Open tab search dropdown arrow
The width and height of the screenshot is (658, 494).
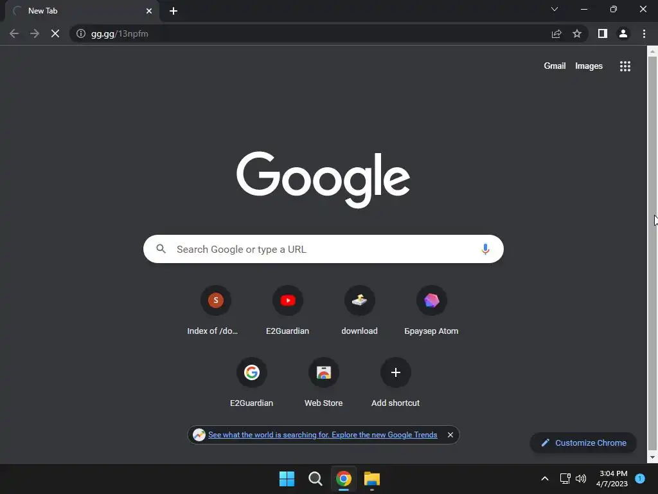pyautogui.click(x=555, y=9)
